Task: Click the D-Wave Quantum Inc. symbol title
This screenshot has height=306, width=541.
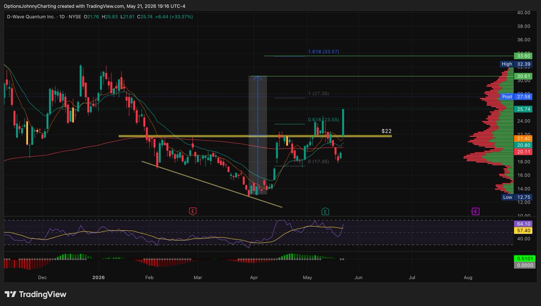Action: [x=31, y=17]
